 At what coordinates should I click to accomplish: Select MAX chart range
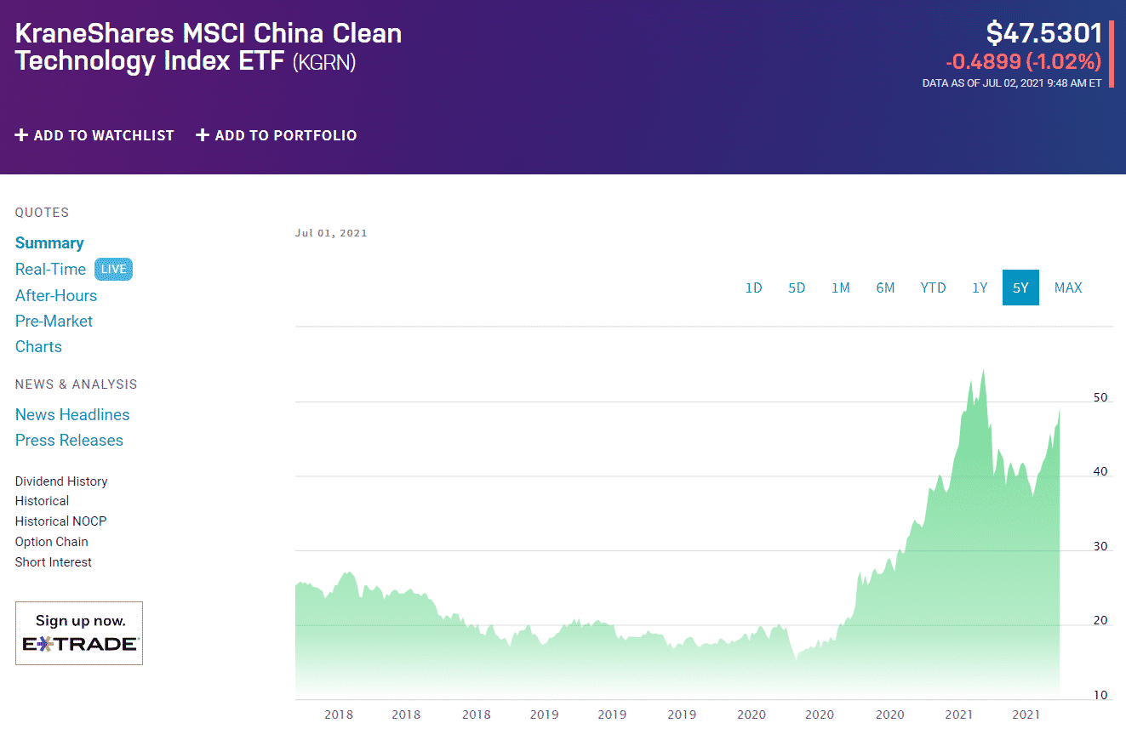tap(1068, 288)
